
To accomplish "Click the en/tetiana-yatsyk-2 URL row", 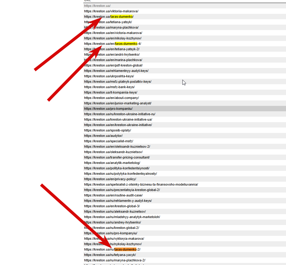I will (x=185, y=49).
